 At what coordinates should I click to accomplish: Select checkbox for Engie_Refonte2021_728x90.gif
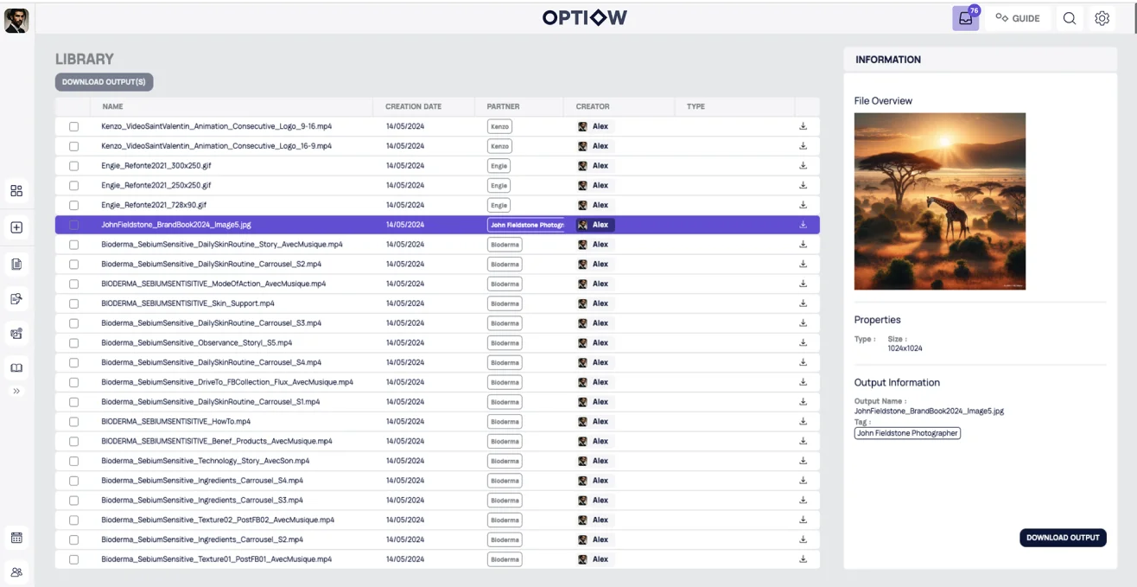point(74,205)
